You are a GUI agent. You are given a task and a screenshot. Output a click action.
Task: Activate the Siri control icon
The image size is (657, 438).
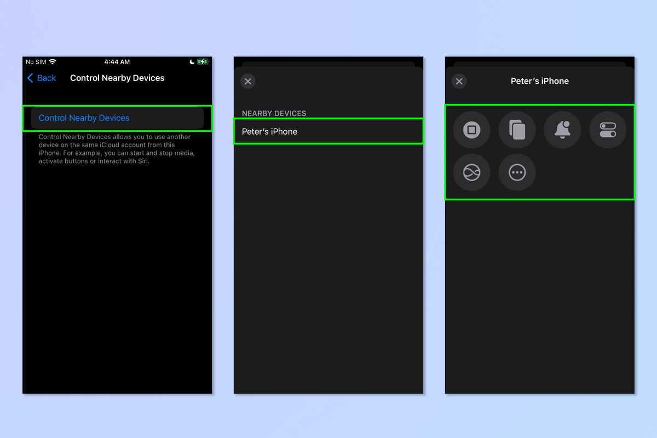coord(471,172)
